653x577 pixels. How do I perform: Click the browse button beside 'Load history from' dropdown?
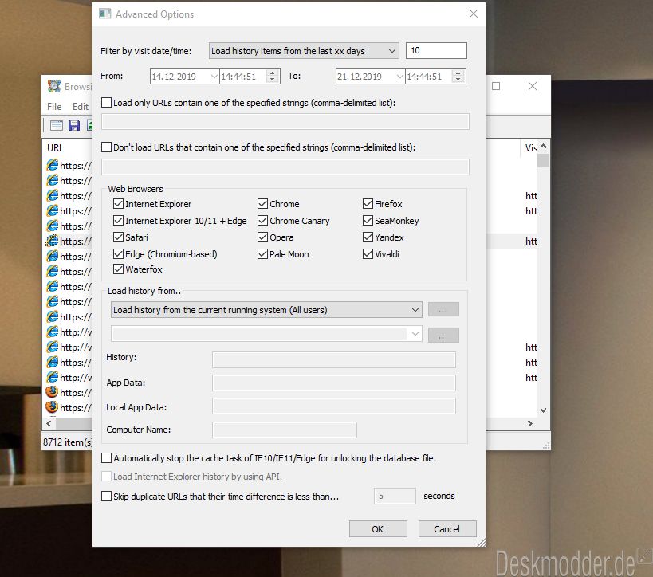click(x=443, y=310)
